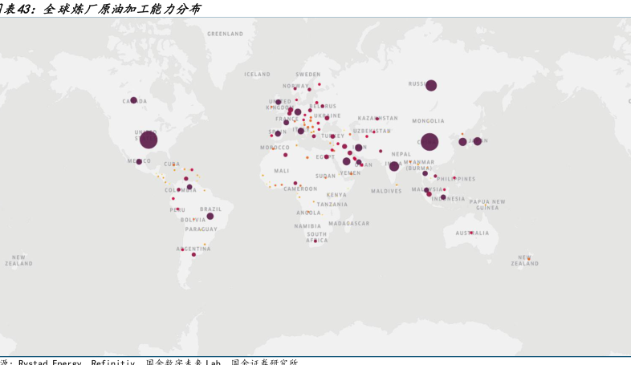Select the bubble over Japan
This screenshot has height=365, width=631.
[x=478, y=141]
